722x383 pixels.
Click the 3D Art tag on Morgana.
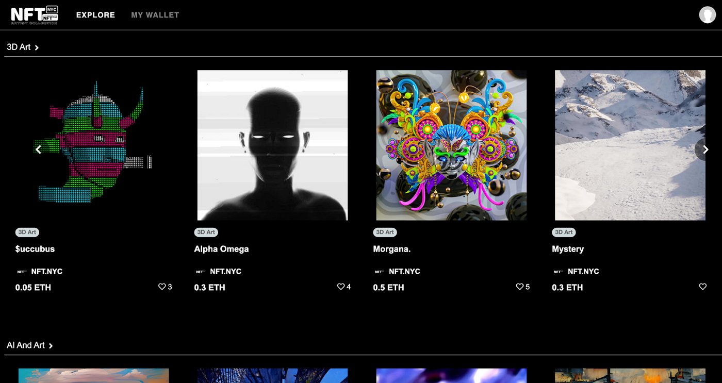click(x=385, y=232)
